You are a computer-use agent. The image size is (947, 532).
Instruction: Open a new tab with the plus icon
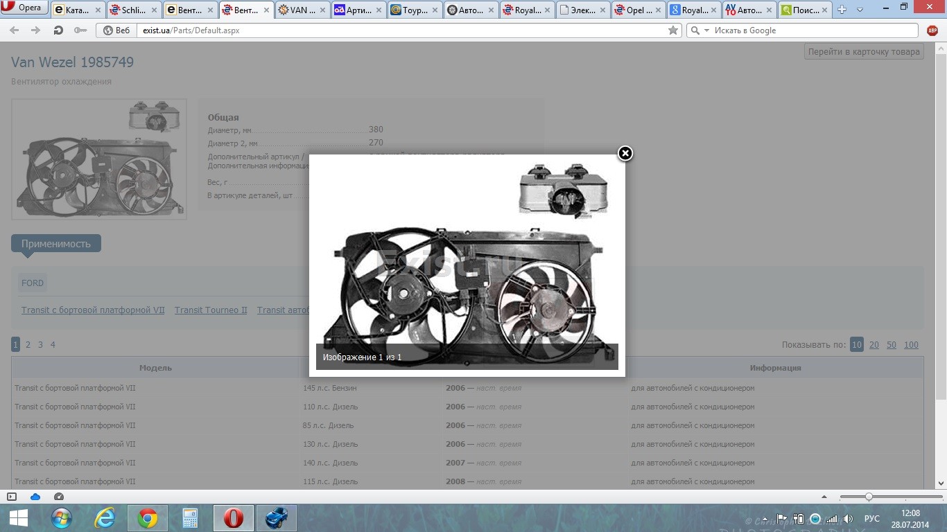point(842,10)
